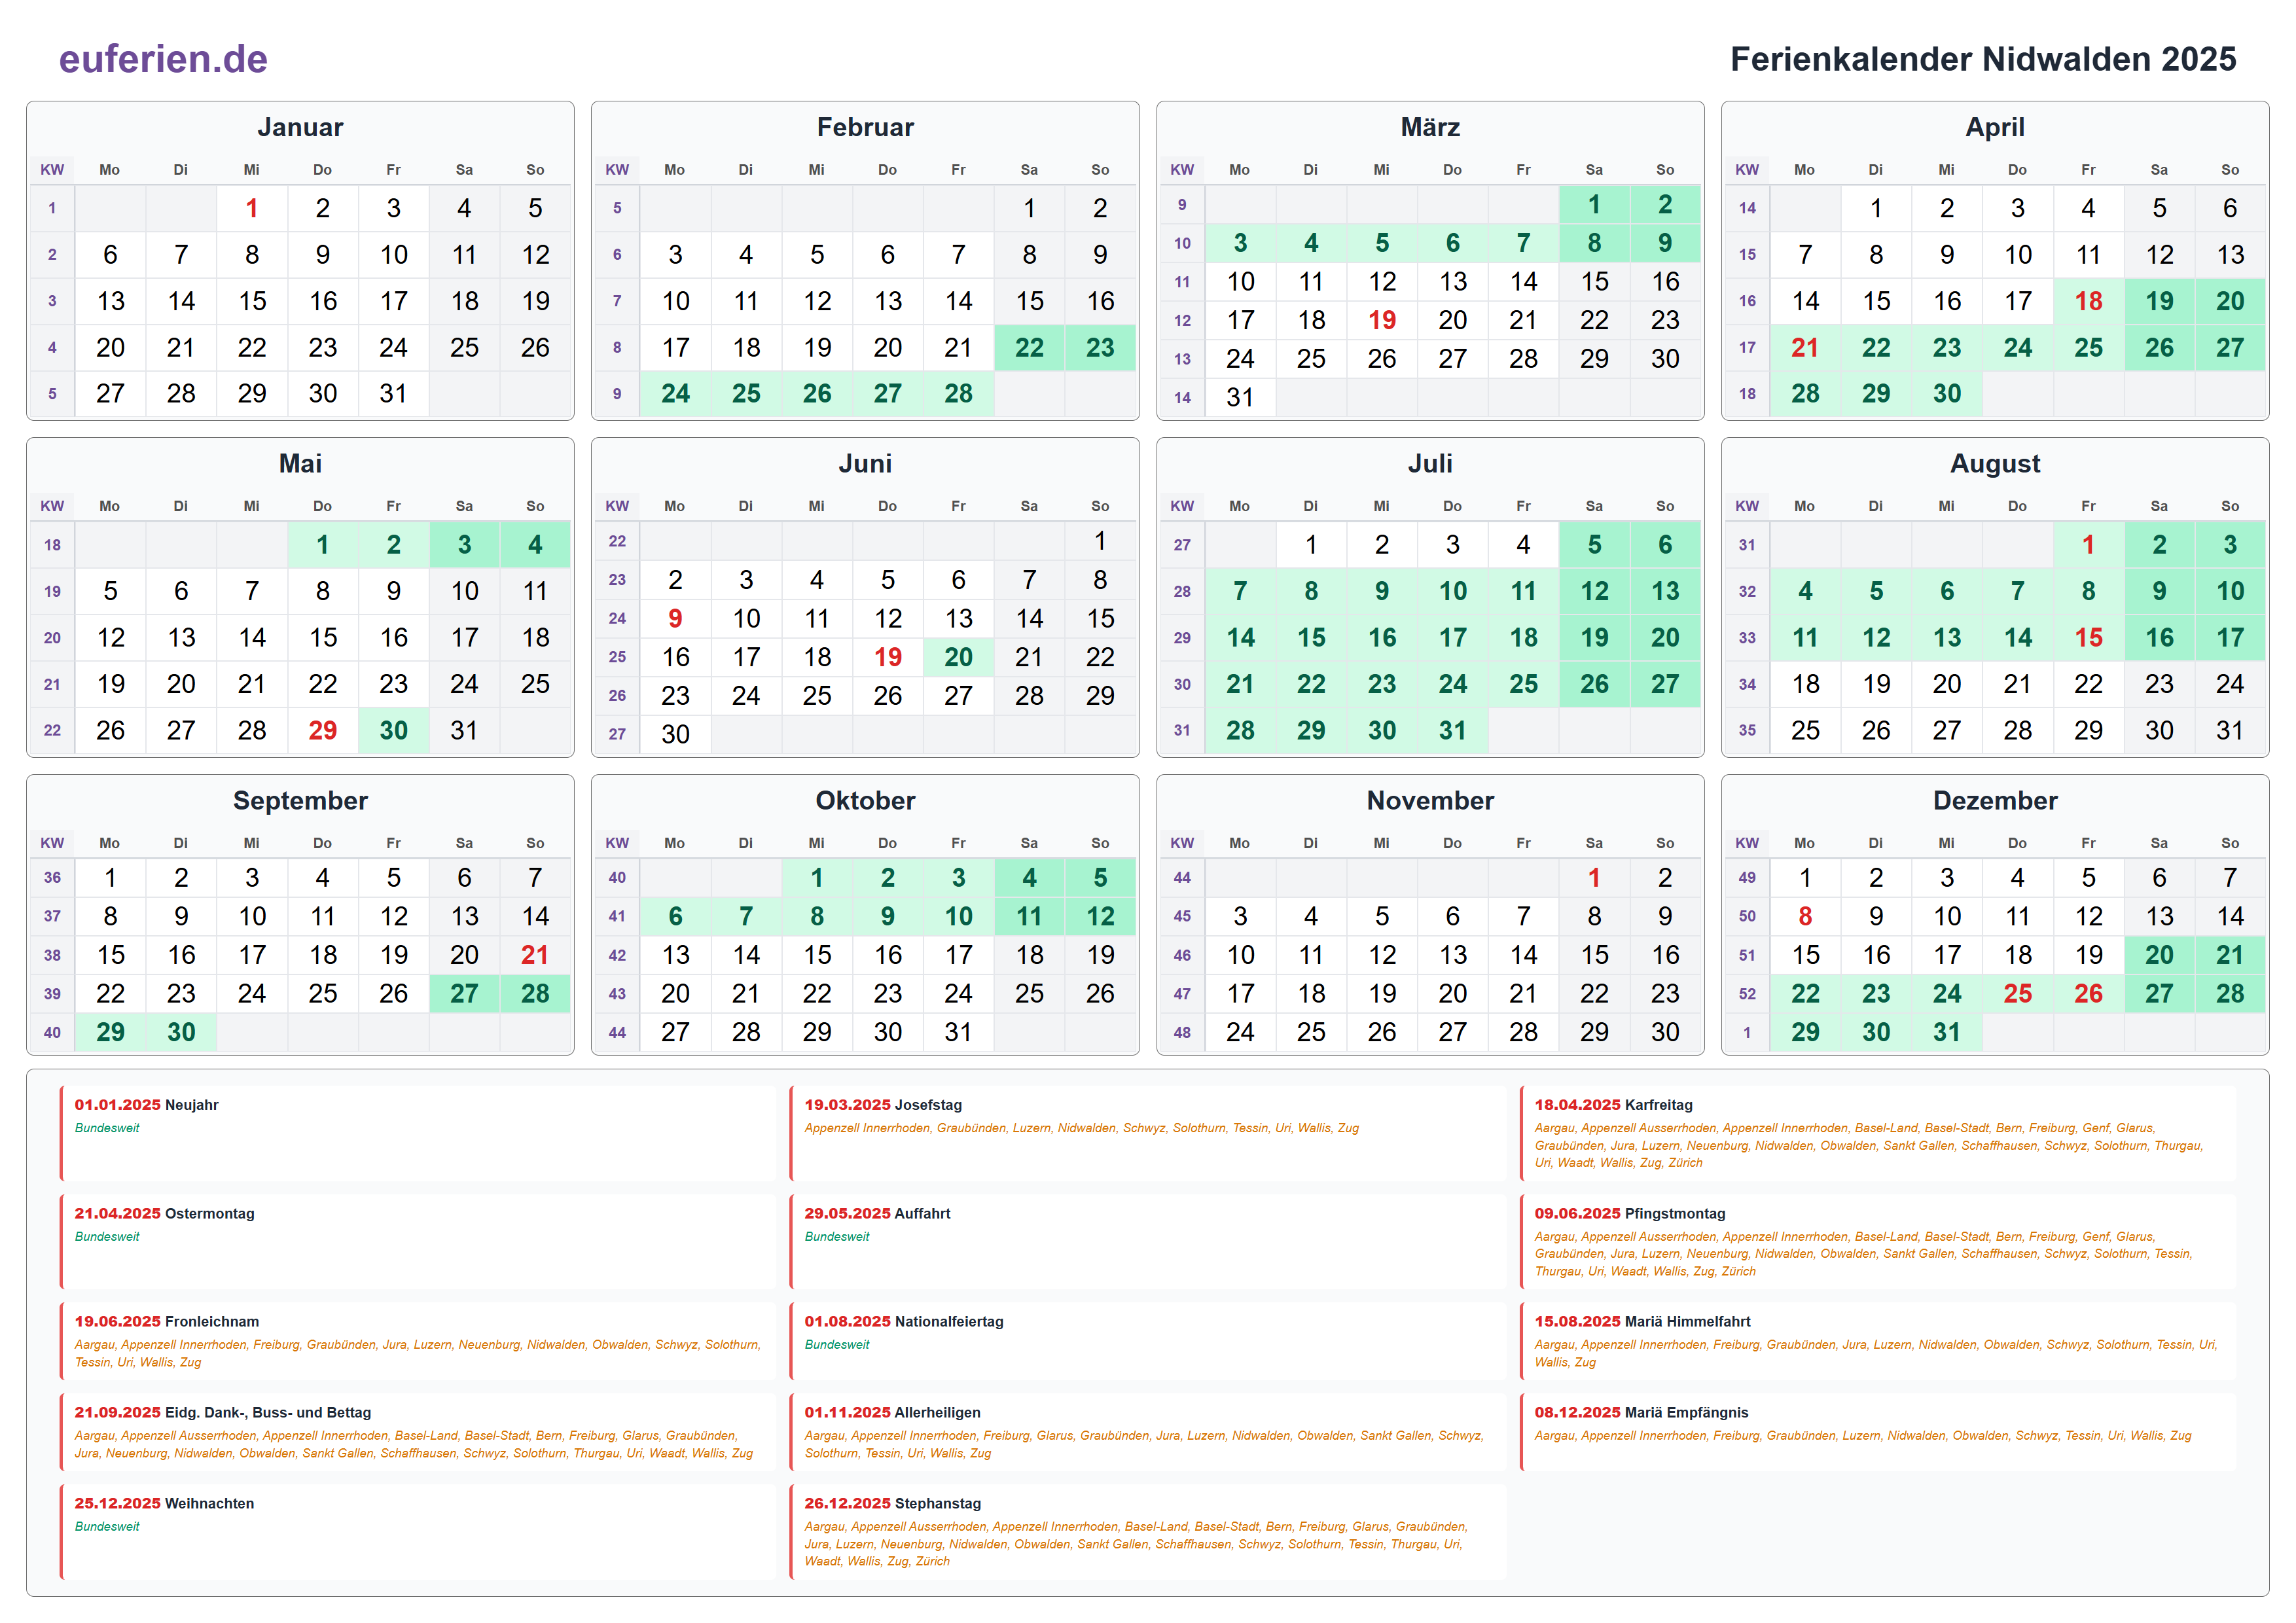Click week number 35 in August

coord(1747,731)
